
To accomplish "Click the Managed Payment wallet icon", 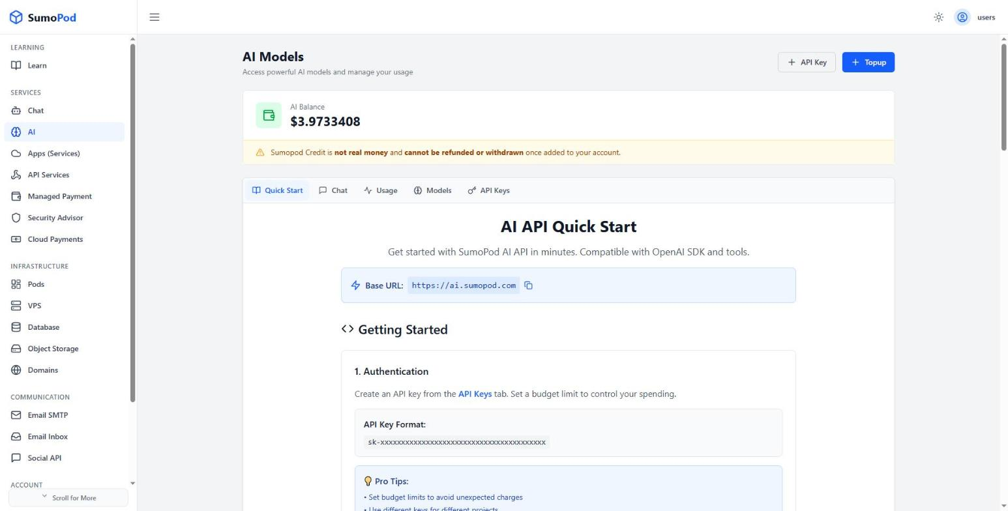I will coord(16,196).
